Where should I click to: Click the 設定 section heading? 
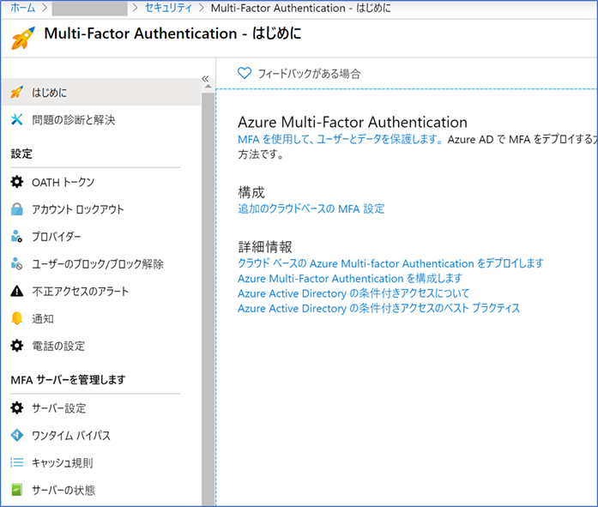[x=21, y=154]
